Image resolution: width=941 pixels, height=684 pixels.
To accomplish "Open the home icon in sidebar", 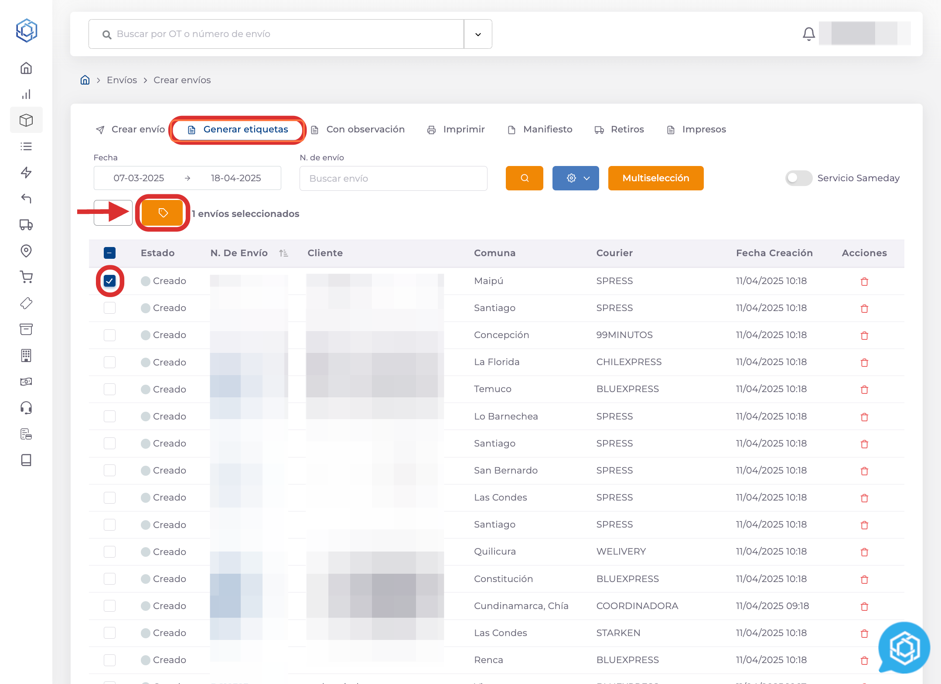I will (x=26, y=68).
